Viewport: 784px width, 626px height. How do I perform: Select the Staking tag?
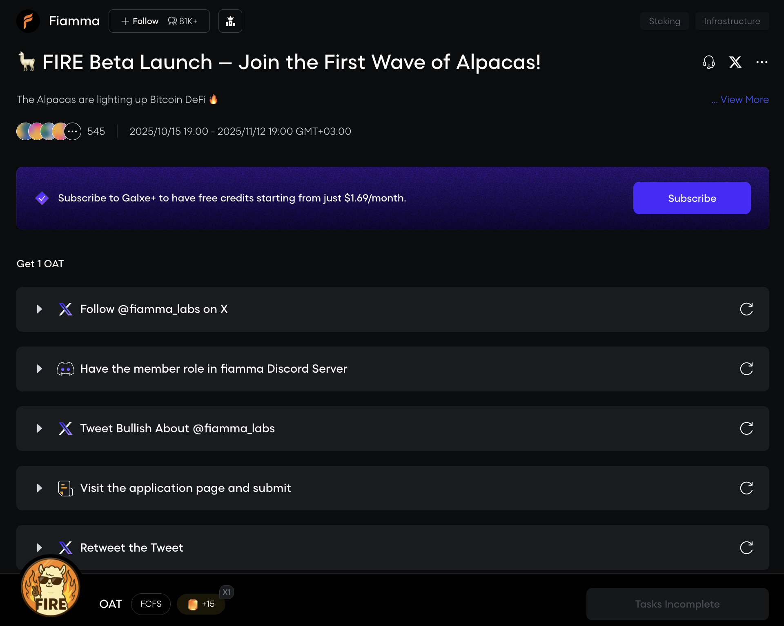point(664,21)
